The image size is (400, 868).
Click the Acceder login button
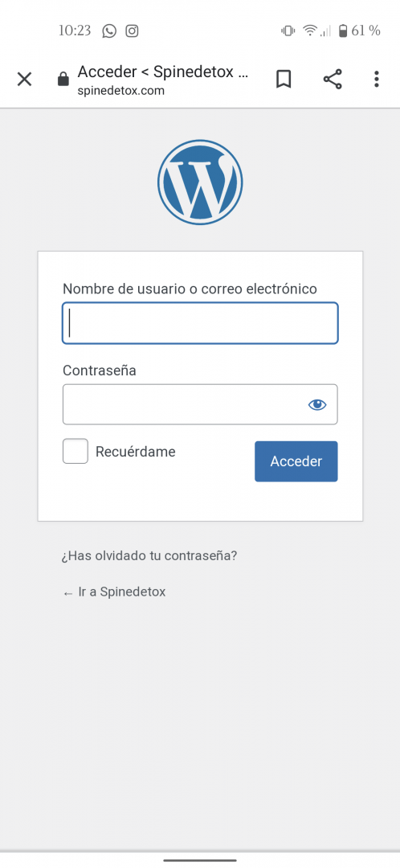pyautogui.click(x=296, y=461)
